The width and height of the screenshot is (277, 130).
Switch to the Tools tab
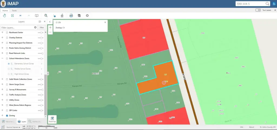(x=14, y=11)
